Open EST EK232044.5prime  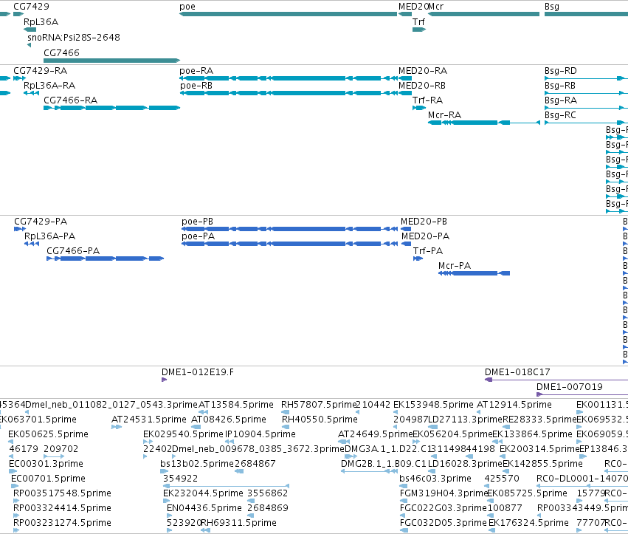tap(203, 493)
